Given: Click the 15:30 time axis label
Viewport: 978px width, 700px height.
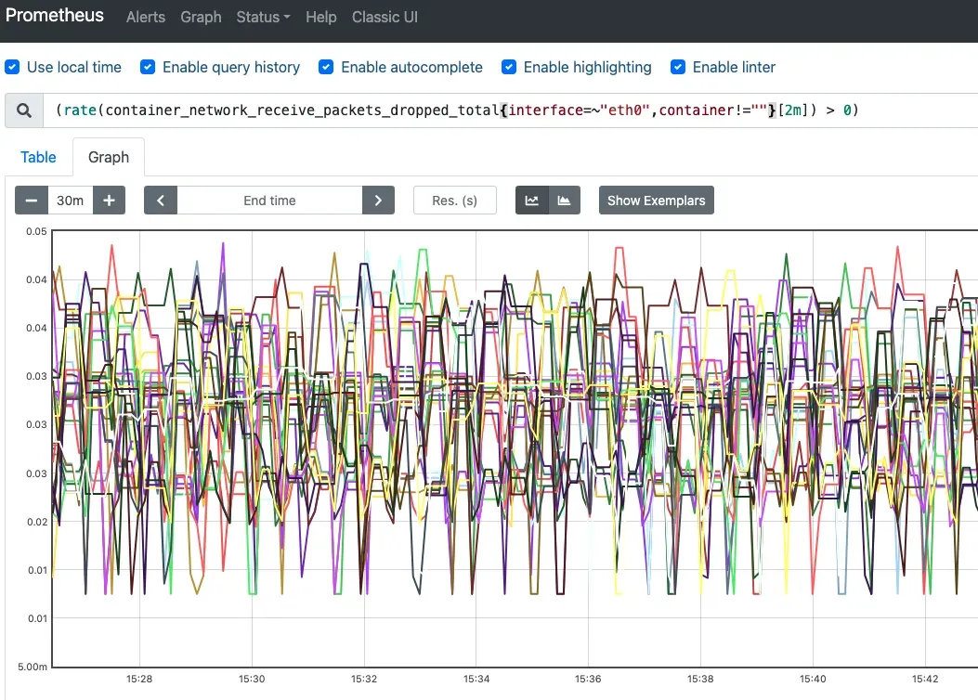Looking at the screenshot, I should tap(252, 679).
